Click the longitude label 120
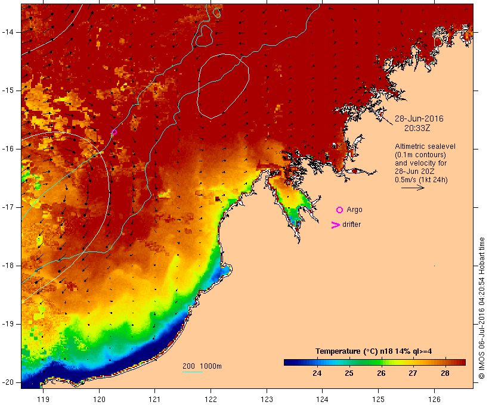Image resolution: width=489 pixels, height=405 pixels. [x=99, y=399]
